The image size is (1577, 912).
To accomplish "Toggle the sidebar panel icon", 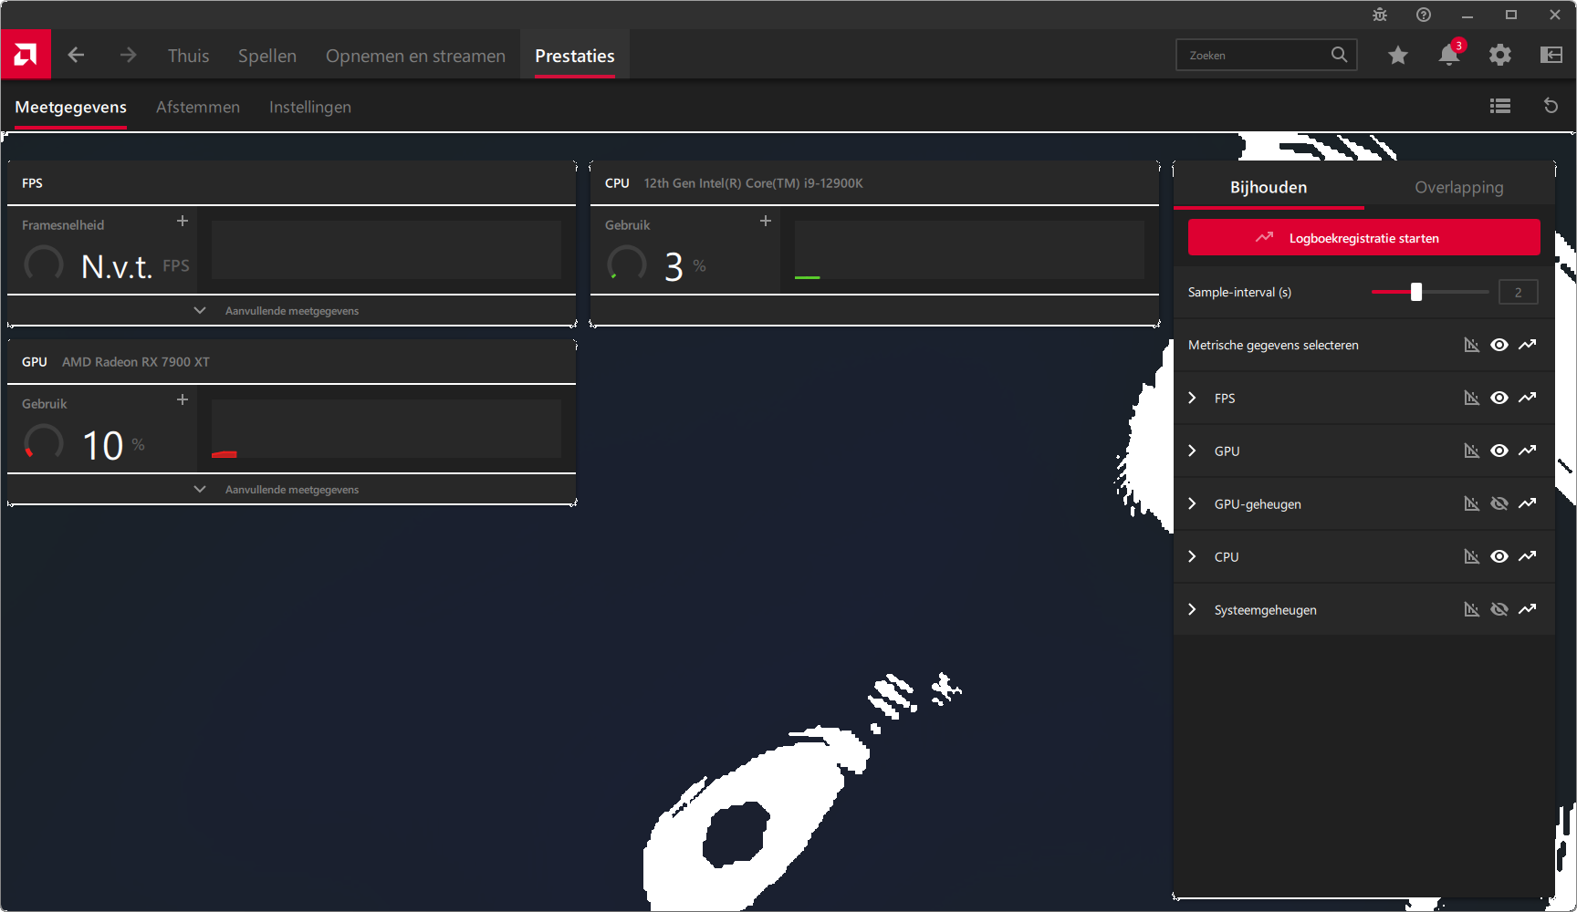I will [1551, 56].
